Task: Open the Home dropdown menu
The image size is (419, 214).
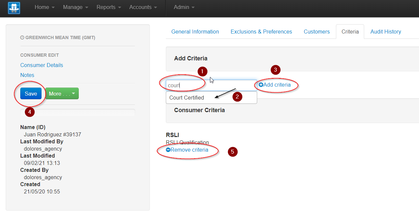Action: (45, 7)
